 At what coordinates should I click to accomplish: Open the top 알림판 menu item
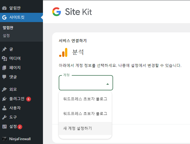pyautogui.click(x=21, y=8)
